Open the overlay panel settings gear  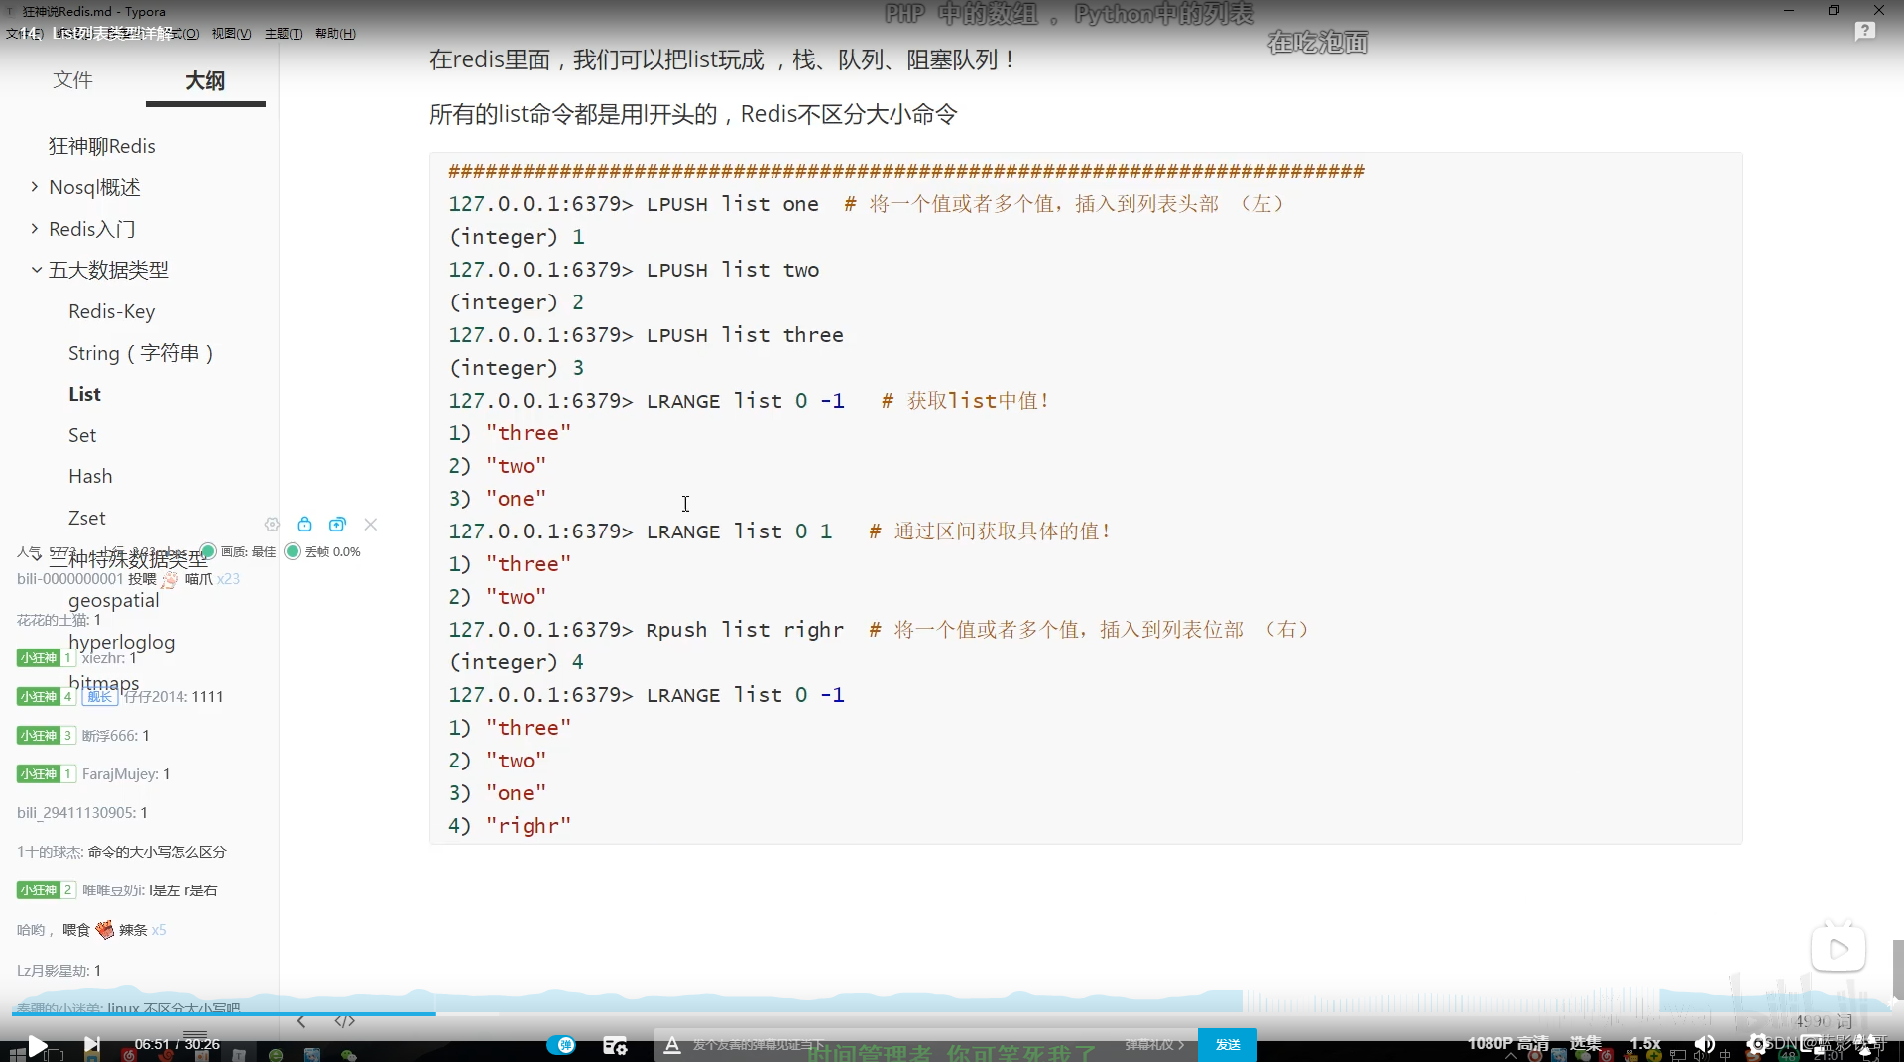coord(272,525)
